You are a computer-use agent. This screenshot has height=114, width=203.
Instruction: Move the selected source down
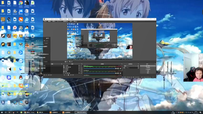pos(73,75)
